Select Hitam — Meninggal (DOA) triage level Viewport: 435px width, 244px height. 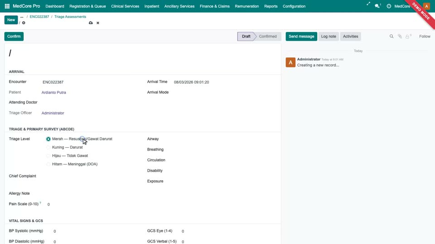[x=48, y=164]
